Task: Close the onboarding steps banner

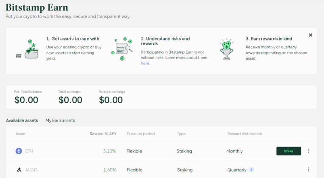Action: click(310, 35)
